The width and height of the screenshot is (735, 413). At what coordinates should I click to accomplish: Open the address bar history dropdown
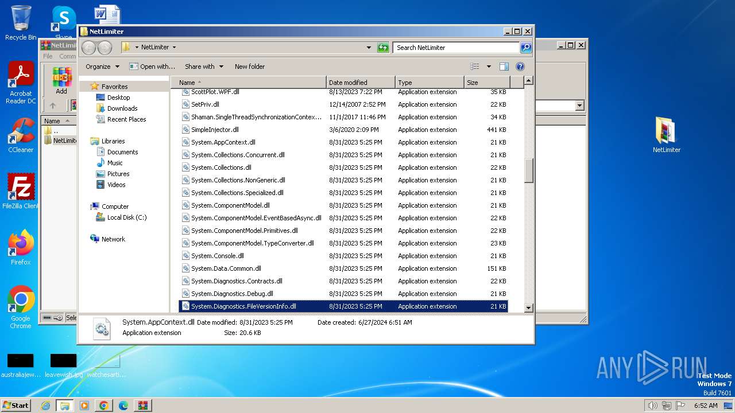(x=369, y=48)
